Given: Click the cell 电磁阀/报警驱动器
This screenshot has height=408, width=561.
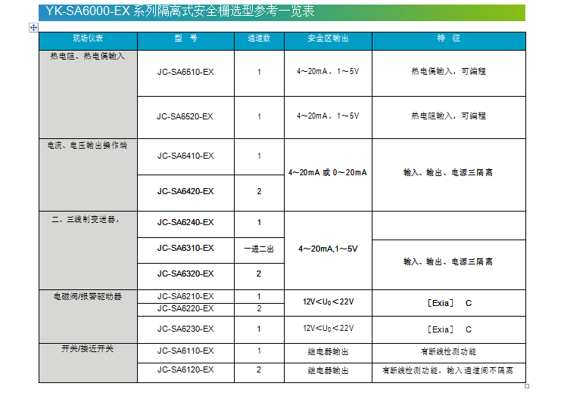Looking at the screenshot, I should [x=88, y=317].
